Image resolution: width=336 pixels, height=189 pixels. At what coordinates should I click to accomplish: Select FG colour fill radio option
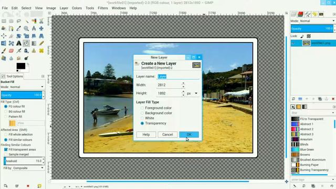click(14, 106)
